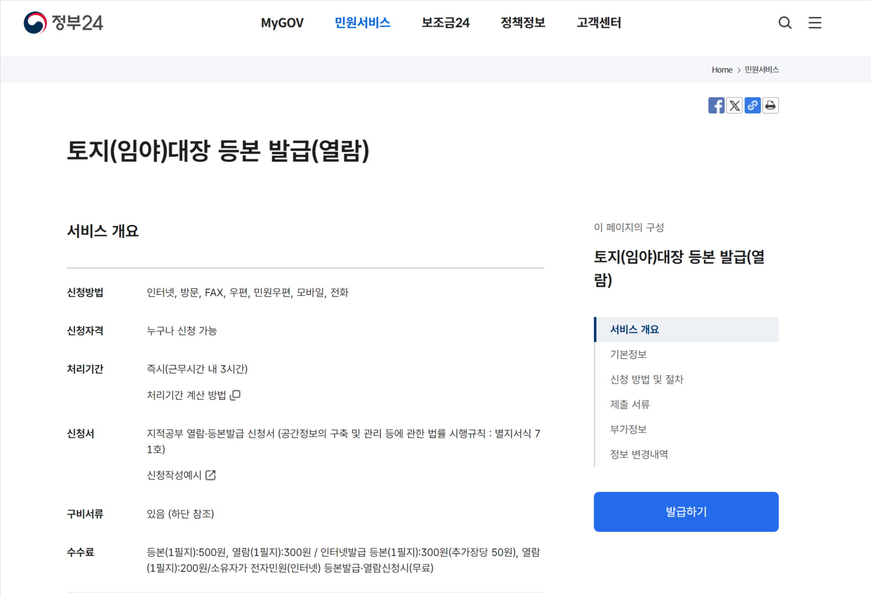Viewport: 871px width, 597px height.
Task: Print page using printer icon
Action: (x=770, y=105)
